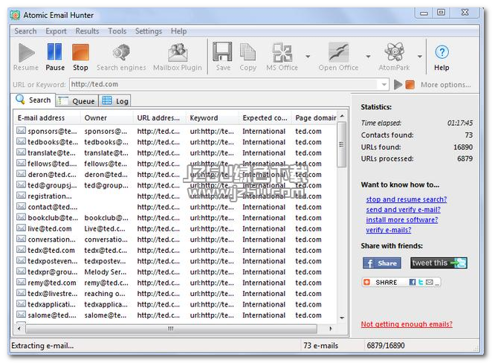Expand the MS Office dropdown arrow

308,57
